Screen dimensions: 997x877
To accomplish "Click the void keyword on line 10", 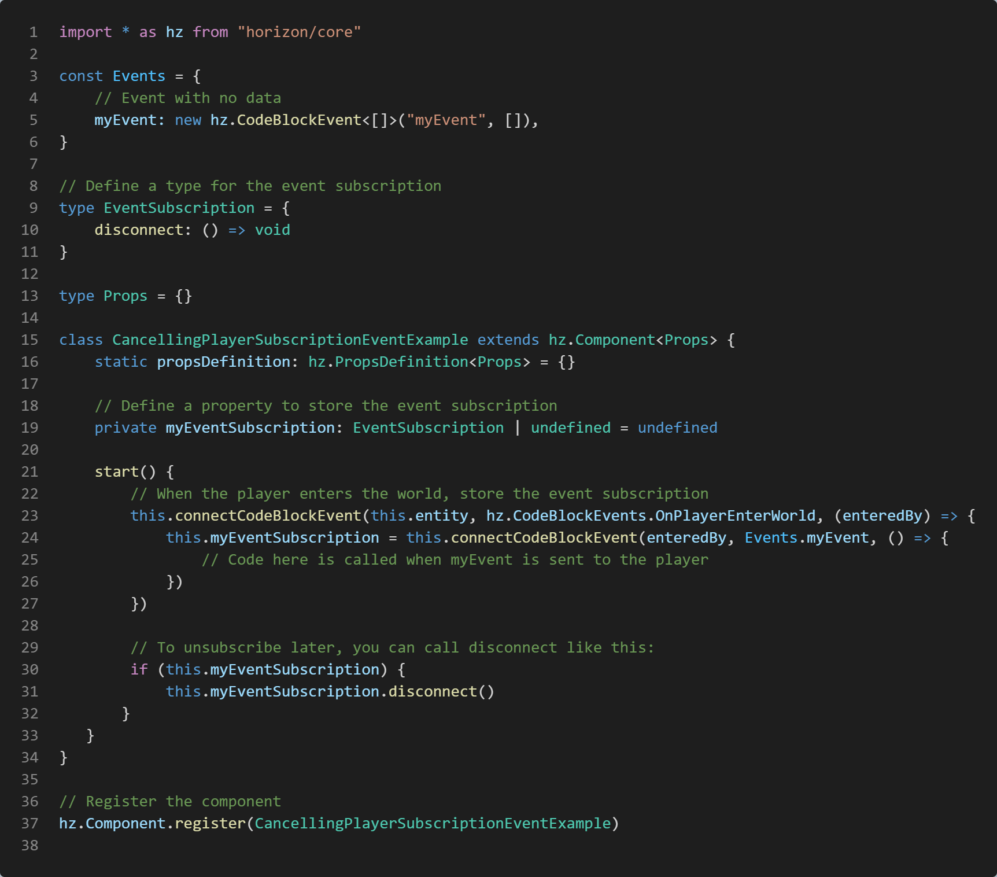I will tap(272, 230).
